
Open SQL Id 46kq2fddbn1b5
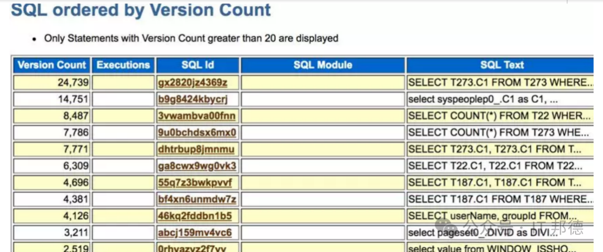(195, 216)
